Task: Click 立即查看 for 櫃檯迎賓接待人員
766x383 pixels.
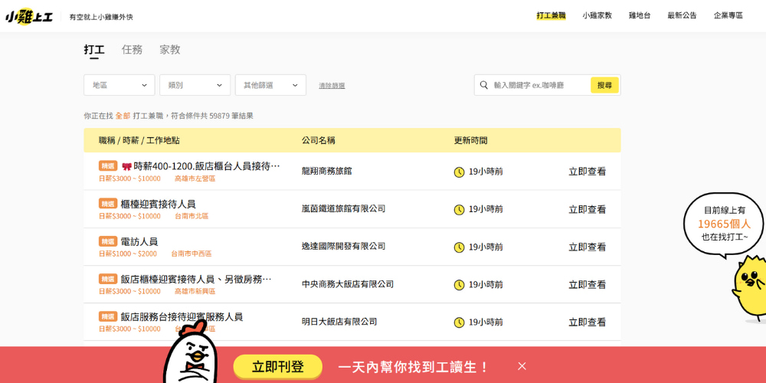Action: click(587, 209)
